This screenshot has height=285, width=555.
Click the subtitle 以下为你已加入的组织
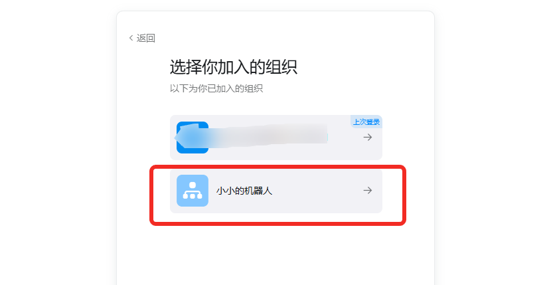[216, 88]
